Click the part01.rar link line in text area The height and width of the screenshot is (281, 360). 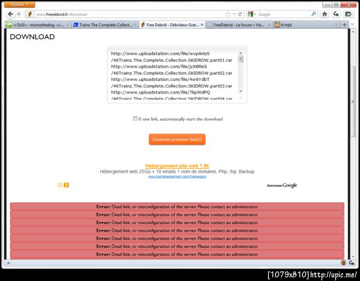[x=172, y=60]
